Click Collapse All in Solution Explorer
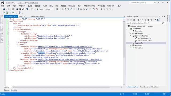This screenshot has width=171, height=96. pyautogui.click(x=148, y=20)
